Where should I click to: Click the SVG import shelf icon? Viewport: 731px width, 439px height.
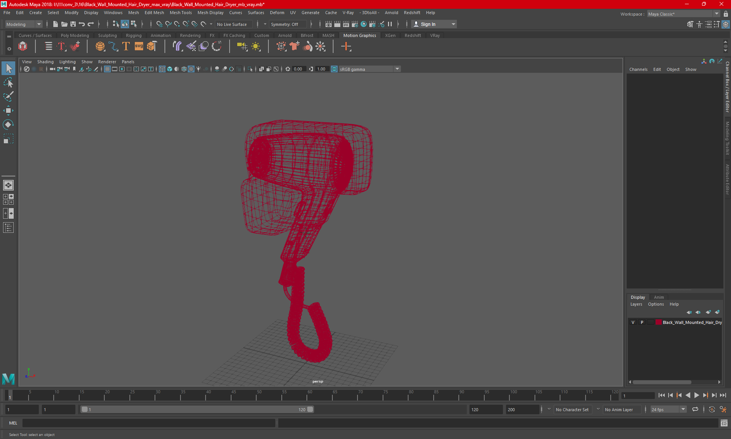pos(139,46)
